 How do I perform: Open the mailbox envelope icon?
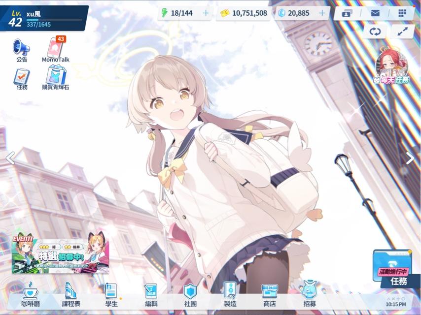tap(375, 13)
